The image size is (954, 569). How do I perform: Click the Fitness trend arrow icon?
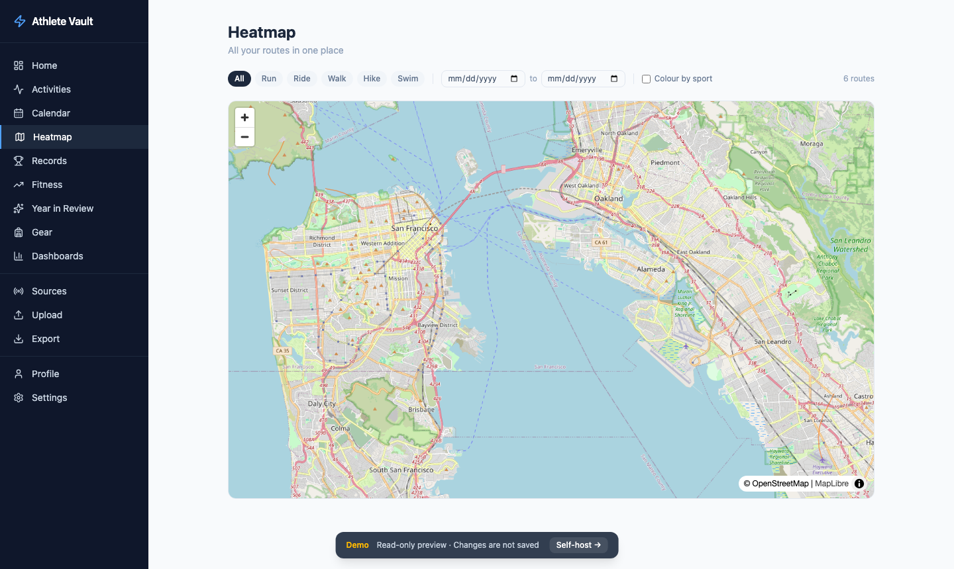point(19,185)
